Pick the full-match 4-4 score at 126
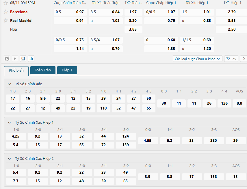Screen dimensions: 247x189 [x=224, y=103]
